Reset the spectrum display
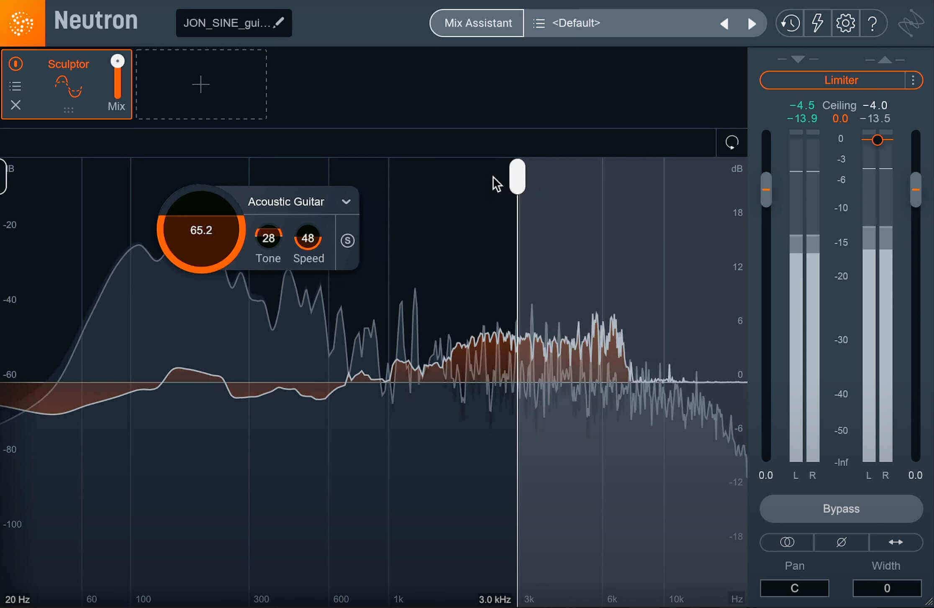The image size is (934, 608). [x=732, y=142]
